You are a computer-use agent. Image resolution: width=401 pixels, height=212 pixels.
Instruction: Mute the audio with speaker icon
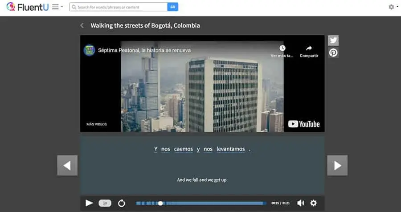(300, 203)
